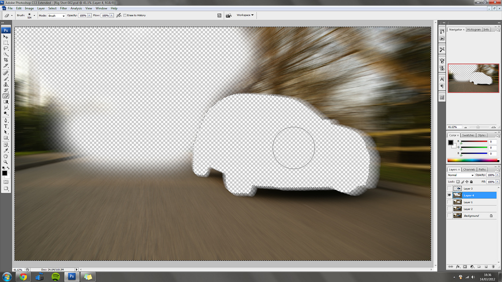Viewport: 502px width, 282px height.
Task: Open the Filter menu
Action: coord(64,8)
